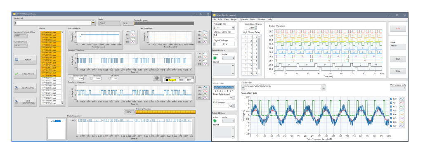The image size is (444, 154).
Task: Open the Operate menu
Action: [243, 19]
